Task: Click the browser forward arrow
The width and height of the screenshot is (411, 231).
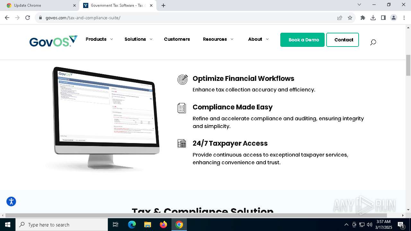Action: coord(17,18)
